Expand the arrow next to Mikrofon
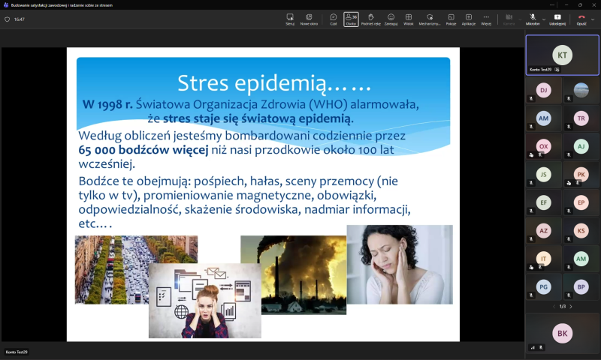This screenshot has width=601, height=360. (544, 19)
